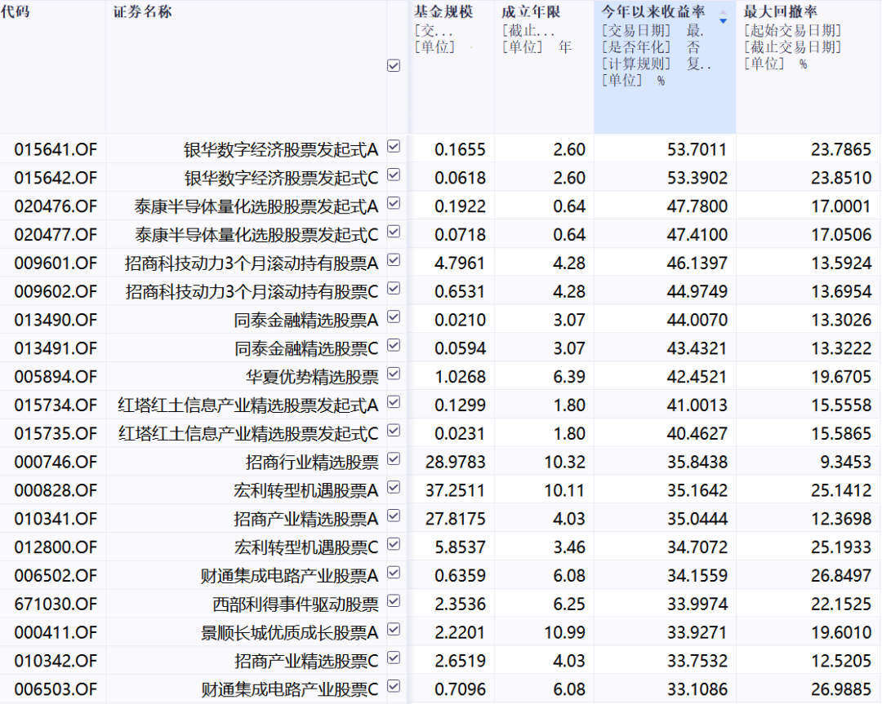This screenshot has width=882, height=704.
Task: Click fund name 招商科技动力3个月滚动持有股票C
Action: tap(252, 291)
